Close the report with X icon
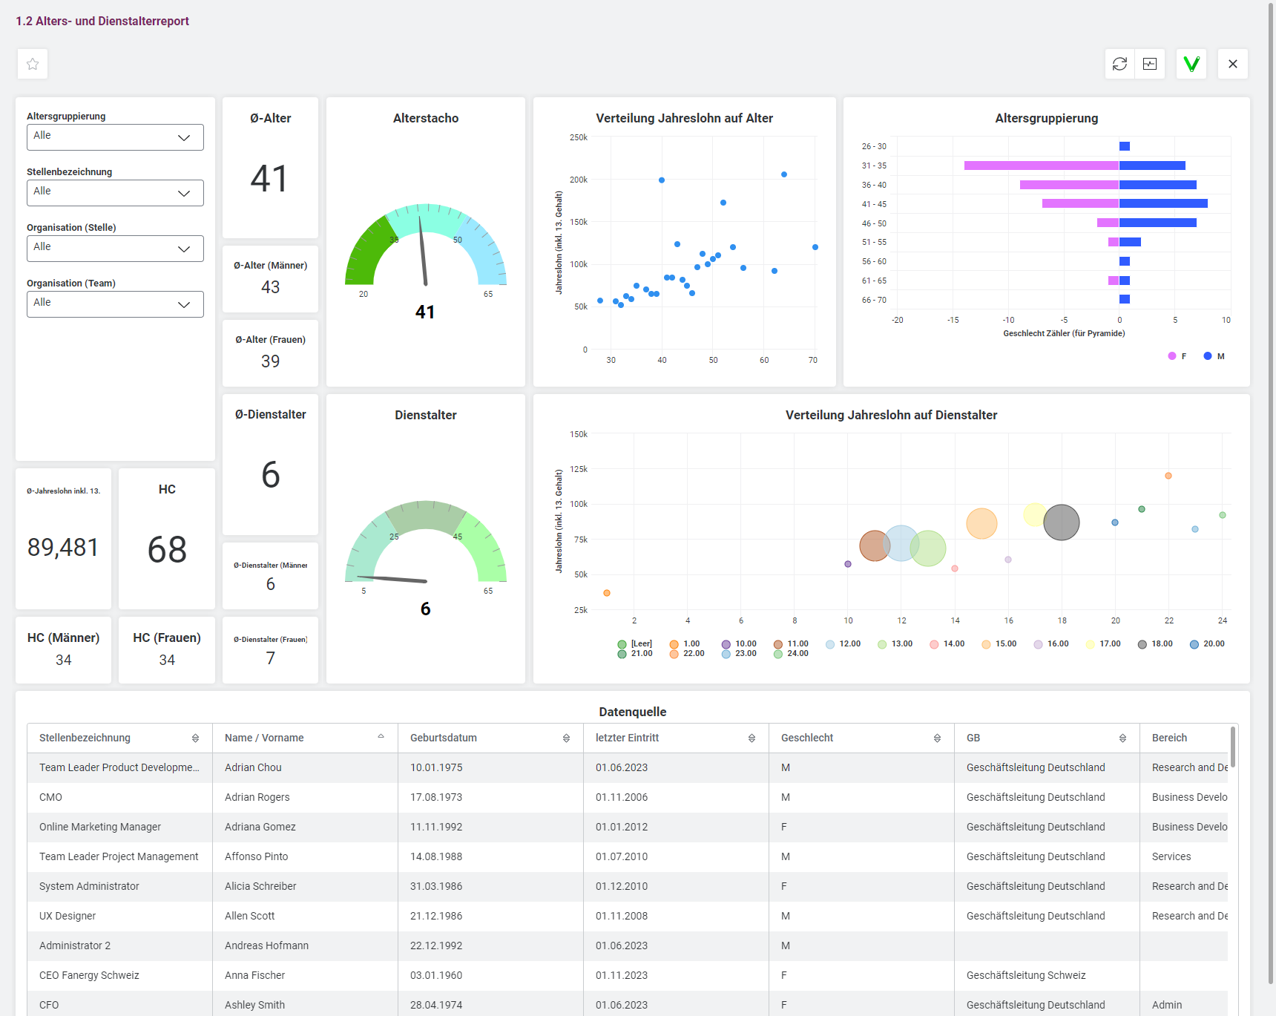1276x1016 pixels. point(1233,64)
